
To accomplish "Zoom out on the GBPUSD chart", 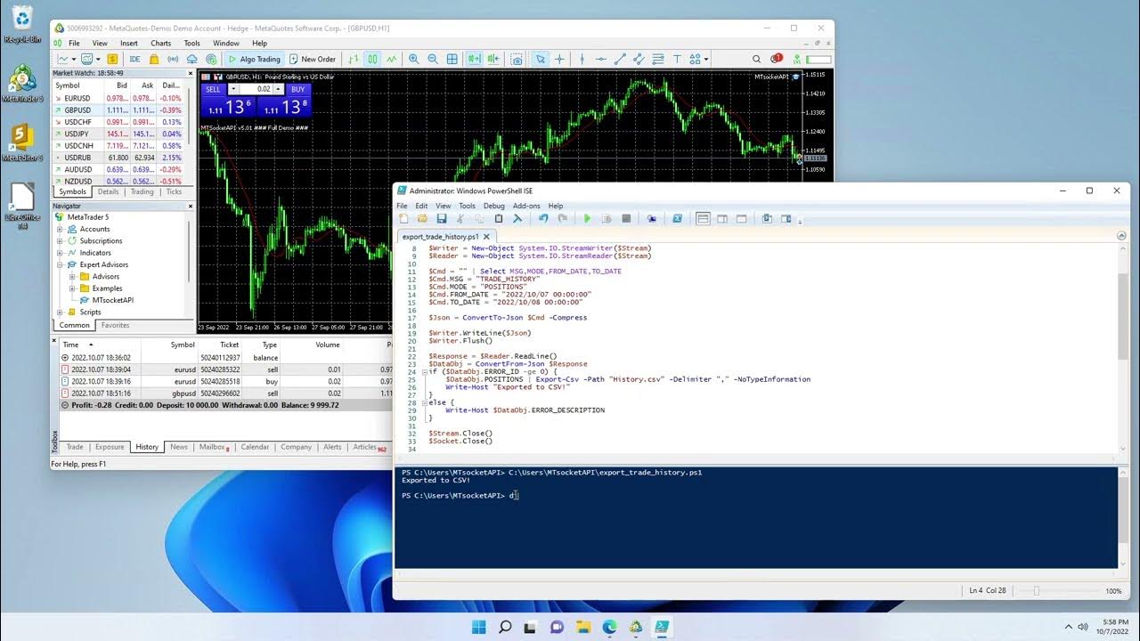I will [x=433, y=59].
